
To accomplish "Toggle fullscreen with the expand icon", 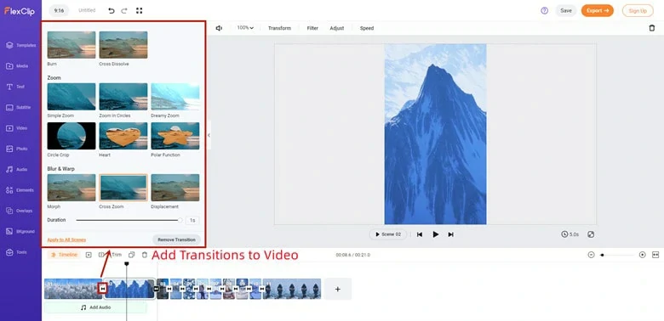I will pos(139,10).
